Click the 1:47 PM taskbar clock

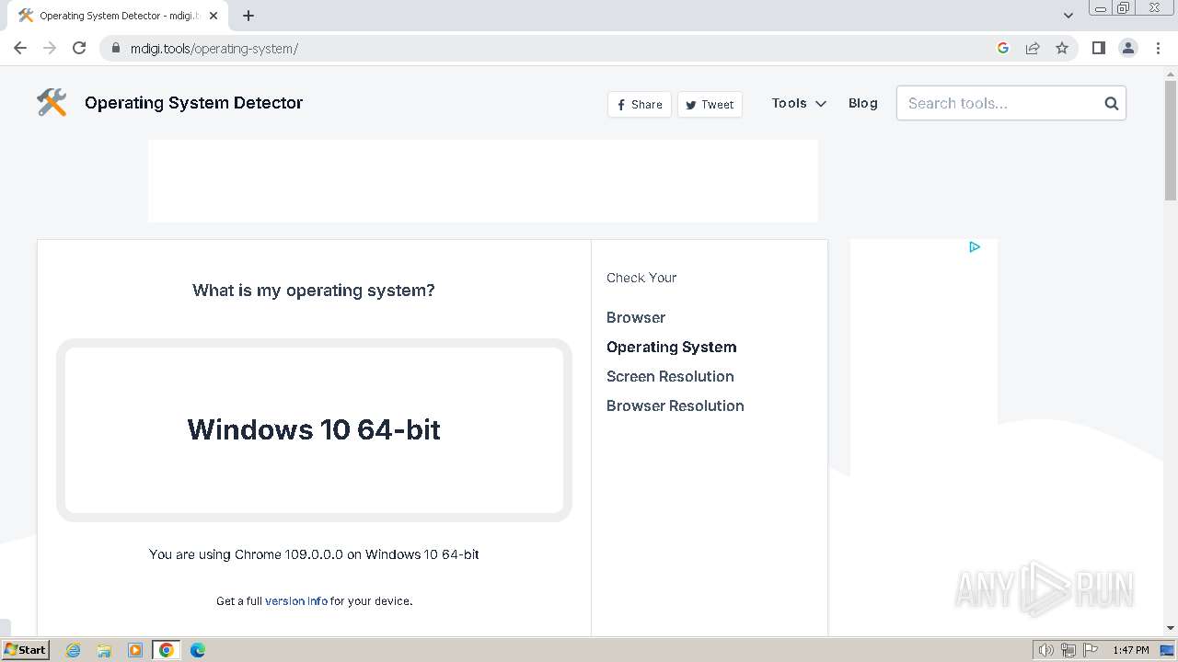coord(1130,650)
